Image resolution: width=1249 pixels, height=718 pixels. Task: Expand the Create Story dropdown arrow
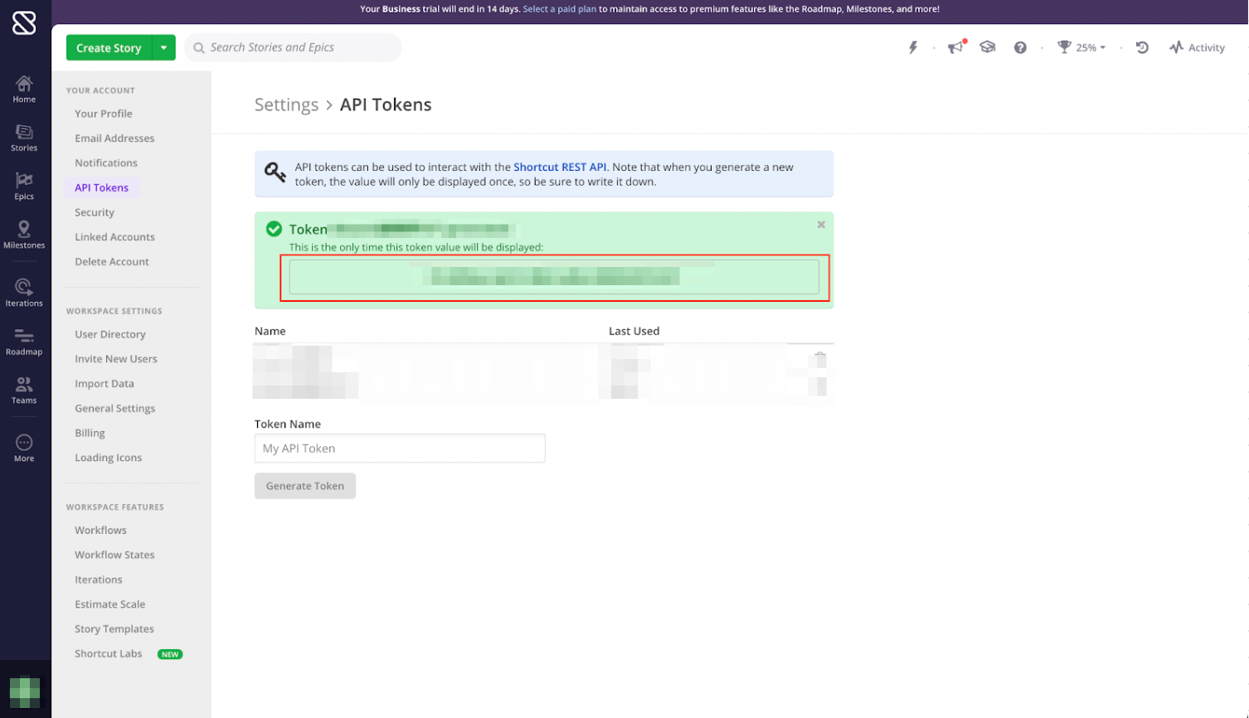pyautogui.click(x=164, y=48)
